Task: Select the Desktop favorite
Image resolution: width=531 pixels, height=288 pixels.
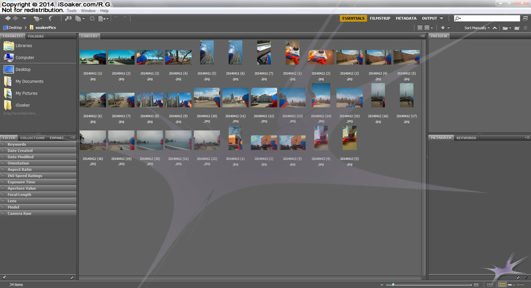Action: tap(17, 69)
